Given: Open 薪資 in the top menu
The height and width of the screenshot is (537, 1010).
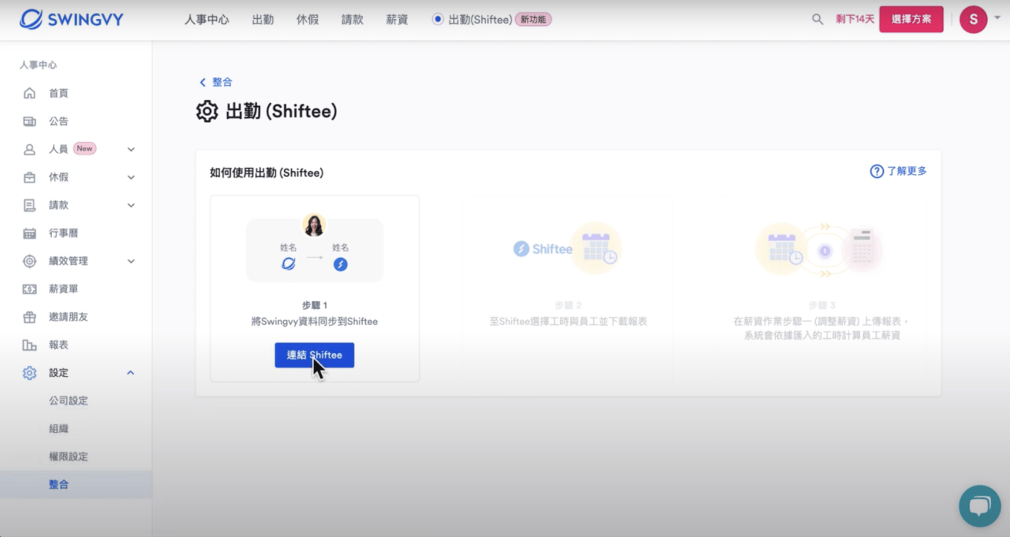Looking at the screenshot, I should pos(397,19).
